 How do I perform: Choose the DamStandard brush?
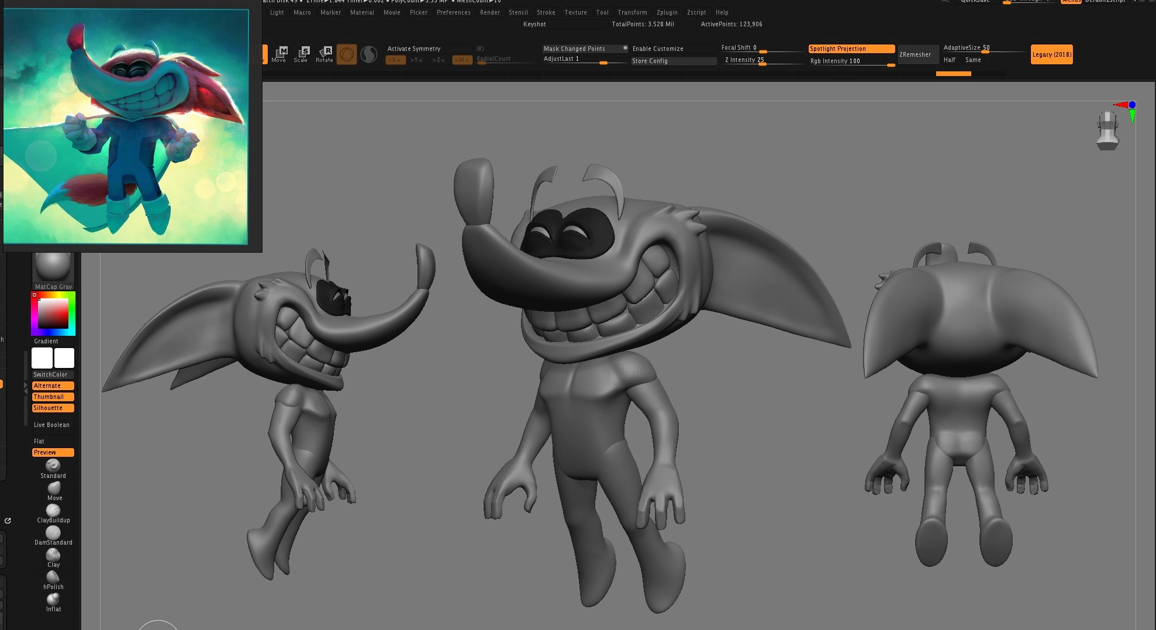tap(53, 533)
